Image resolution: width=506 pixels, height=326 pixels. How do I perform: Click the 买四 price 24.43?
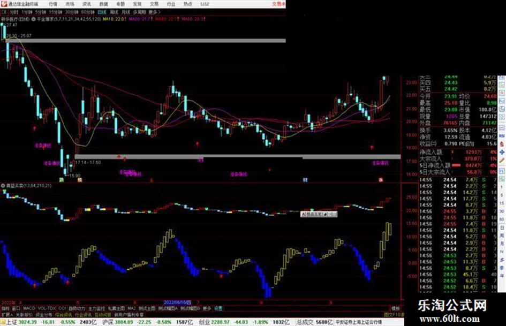pyautogui.click(x=451, y=83)
